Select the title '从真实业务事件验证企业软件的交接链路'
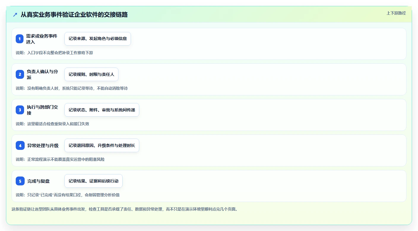The height and width of the screenshot is (231, 418). 74,15
